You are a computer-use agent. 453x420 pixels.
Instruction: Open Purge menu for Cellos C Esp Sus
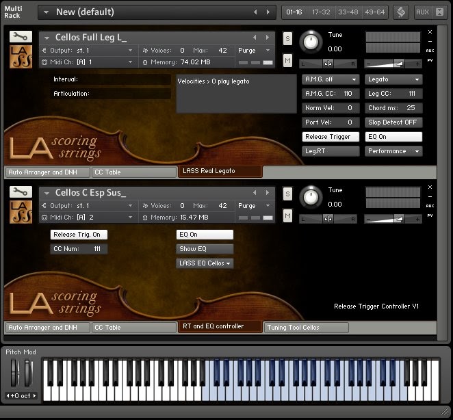[x=254, y=206]
